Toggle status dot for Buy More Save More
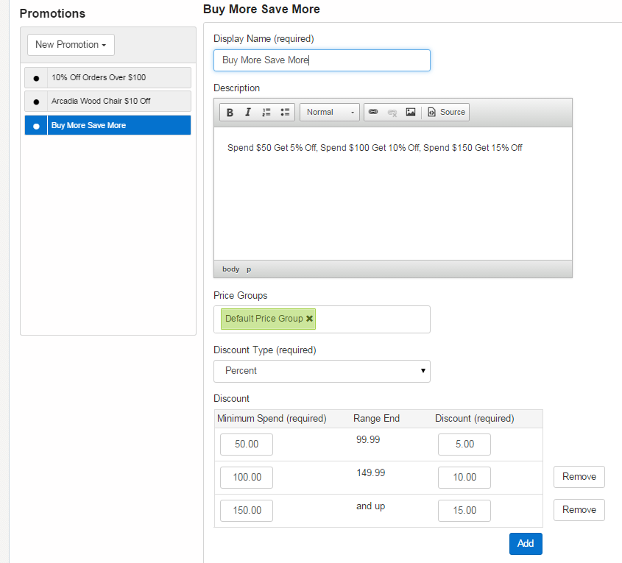This screenshot has width=622, height=563. pos(36,126)
